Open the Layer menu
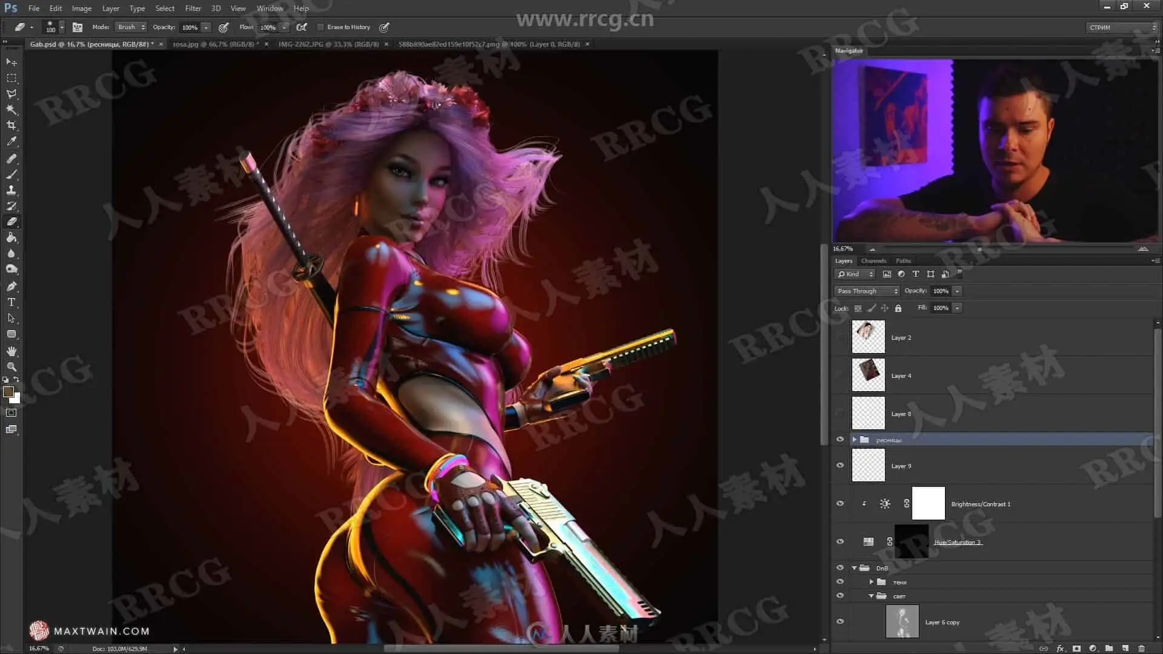The width and height of the screenshot is (1163, 654). pos(110,8)
